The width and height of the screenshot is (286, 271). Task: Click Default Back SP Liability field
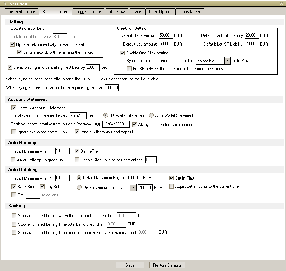click(x=252, y=35)
